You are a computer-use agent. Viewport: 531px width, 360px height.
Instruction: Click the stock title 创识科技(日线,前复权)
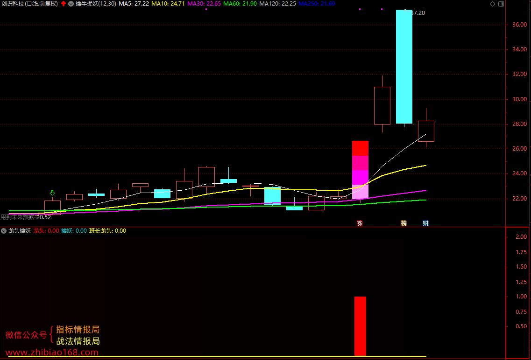point(29,4)
